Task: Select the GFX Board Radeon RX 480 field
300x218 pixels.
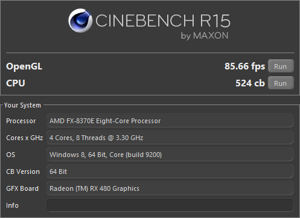Action: pos(170,188)
